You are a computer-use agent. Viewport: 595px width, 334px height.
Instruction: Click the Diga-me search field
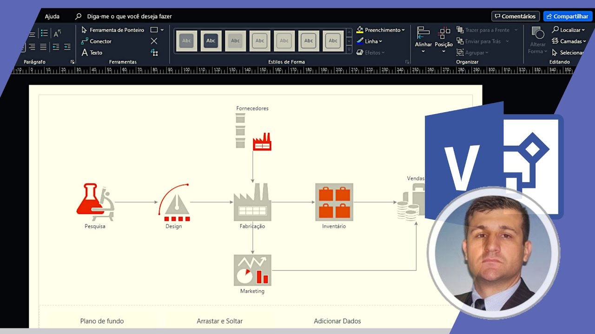124,16
